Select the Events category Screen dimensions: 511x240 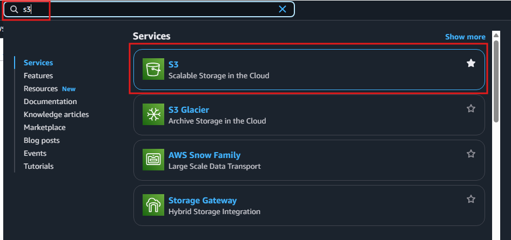pos(35,153)
